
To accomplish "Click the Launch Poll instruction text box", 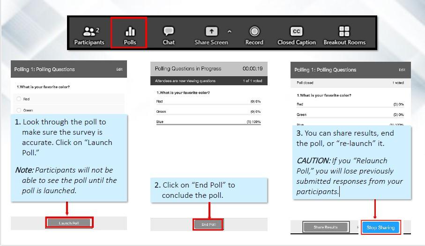I will pos(69,158).
